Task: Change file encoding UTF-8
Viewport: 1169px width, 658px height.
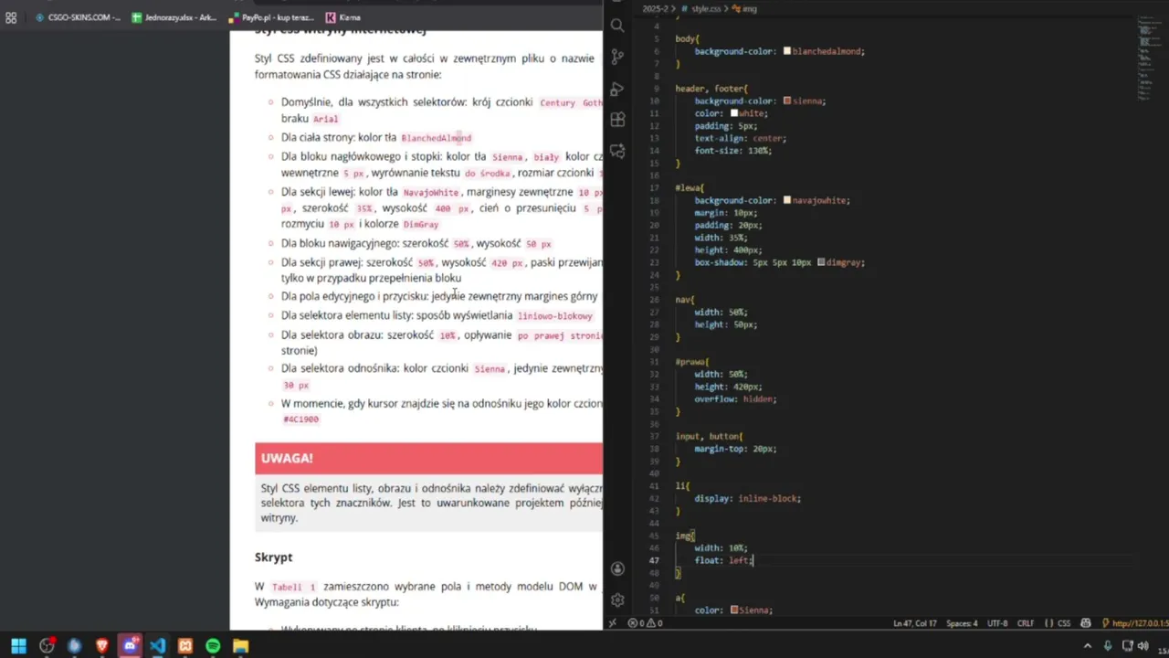Action: [x=998, y=623]
